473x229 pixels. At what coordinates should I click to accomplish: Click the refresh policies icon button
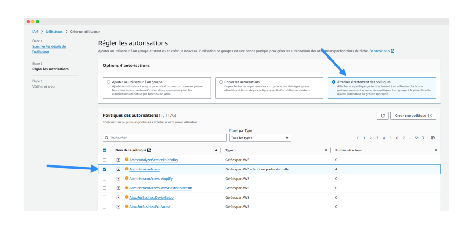coord(382,116)
